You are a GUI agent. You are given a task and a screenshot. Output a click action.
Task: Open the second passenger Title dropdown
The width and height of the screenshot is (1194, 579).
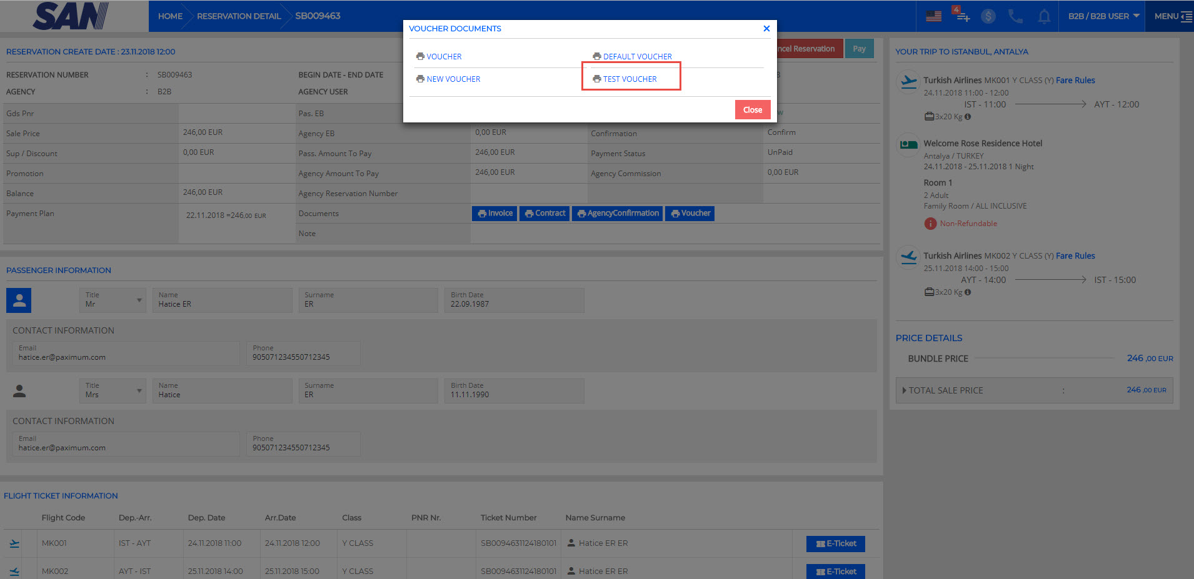click(x=113, y=391)
